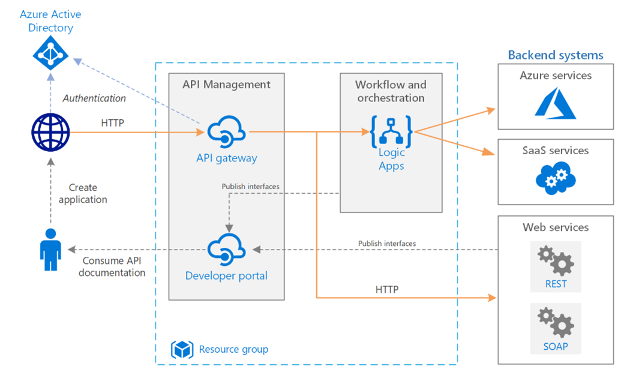
Task: Click the SaaS services title
Action: pos(556,151)
